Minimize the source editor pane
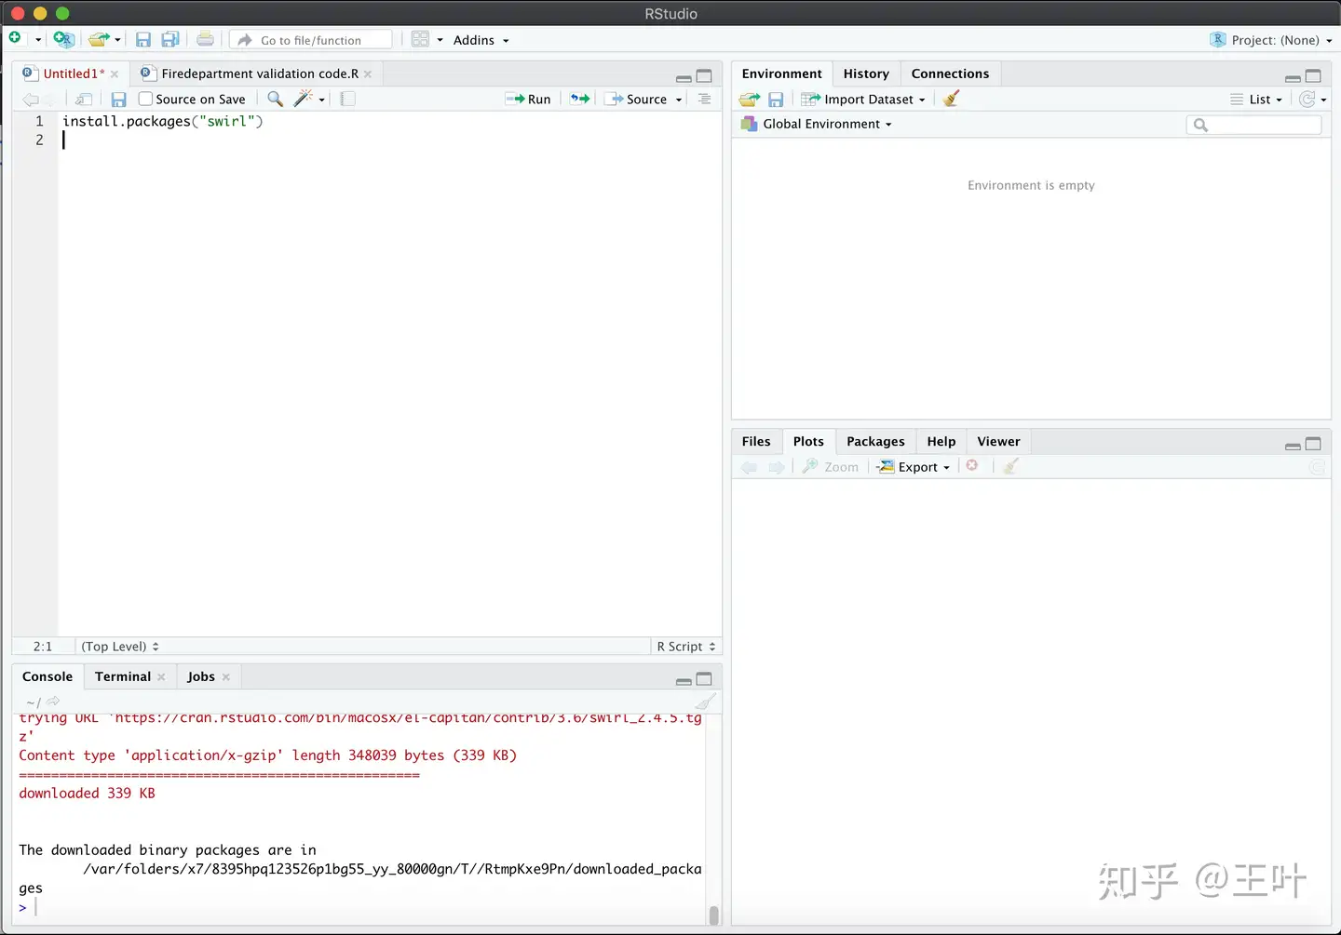The height and width of the screenshot is (935, 1341). (684, 77)
